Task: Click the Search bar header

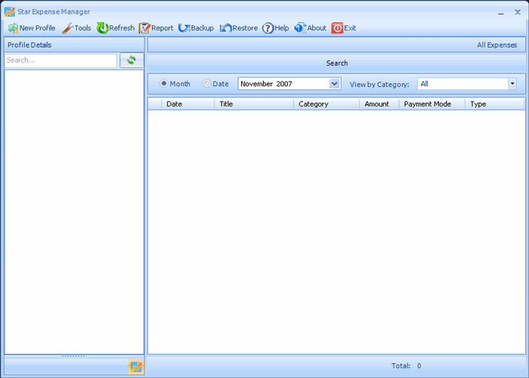Action: pyautogui.click(x=337, y=63)
